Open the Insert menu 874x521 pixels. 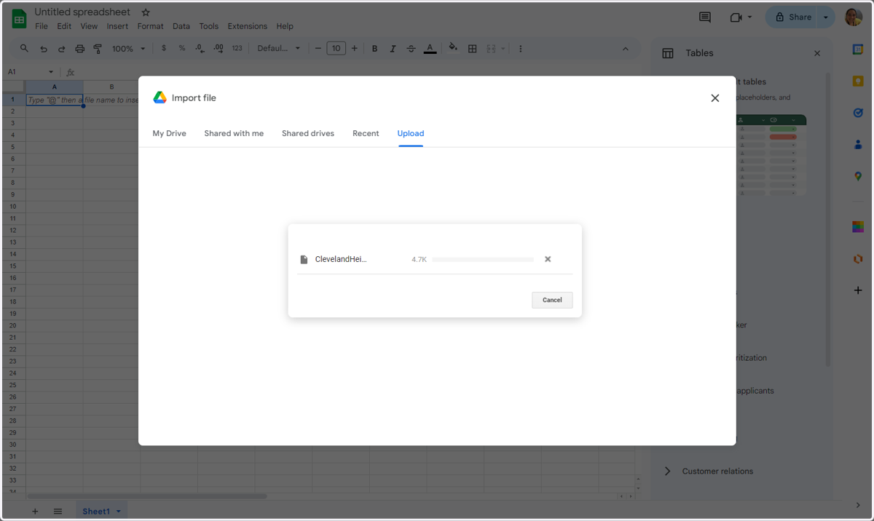tap(117, 26)
